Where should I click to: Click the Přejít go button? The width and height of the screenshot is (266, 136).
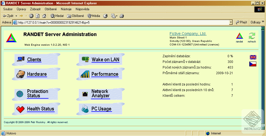pos(241,22)
